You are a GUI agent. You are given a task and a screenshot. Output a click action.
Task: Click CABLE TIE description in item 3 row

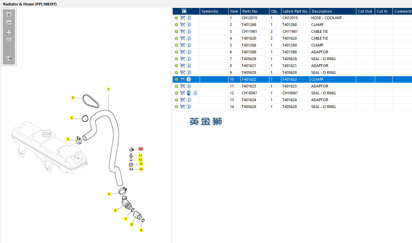319,31
